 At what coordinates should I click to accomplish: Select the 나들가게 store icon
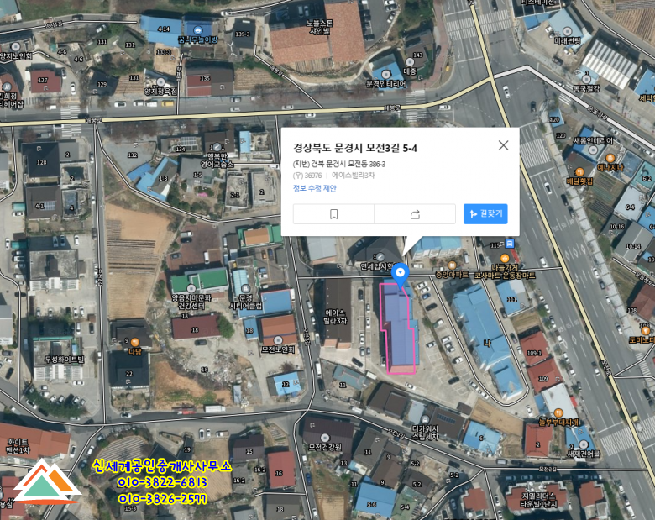coord(504,259)
